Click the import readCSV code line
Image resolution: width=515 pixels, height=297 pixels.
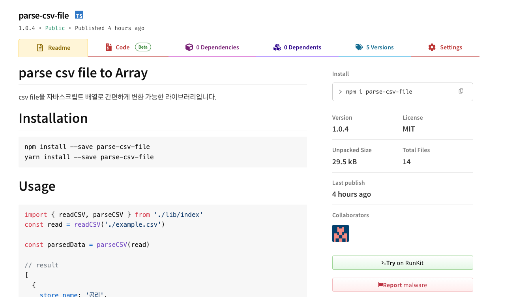point(114,214)
